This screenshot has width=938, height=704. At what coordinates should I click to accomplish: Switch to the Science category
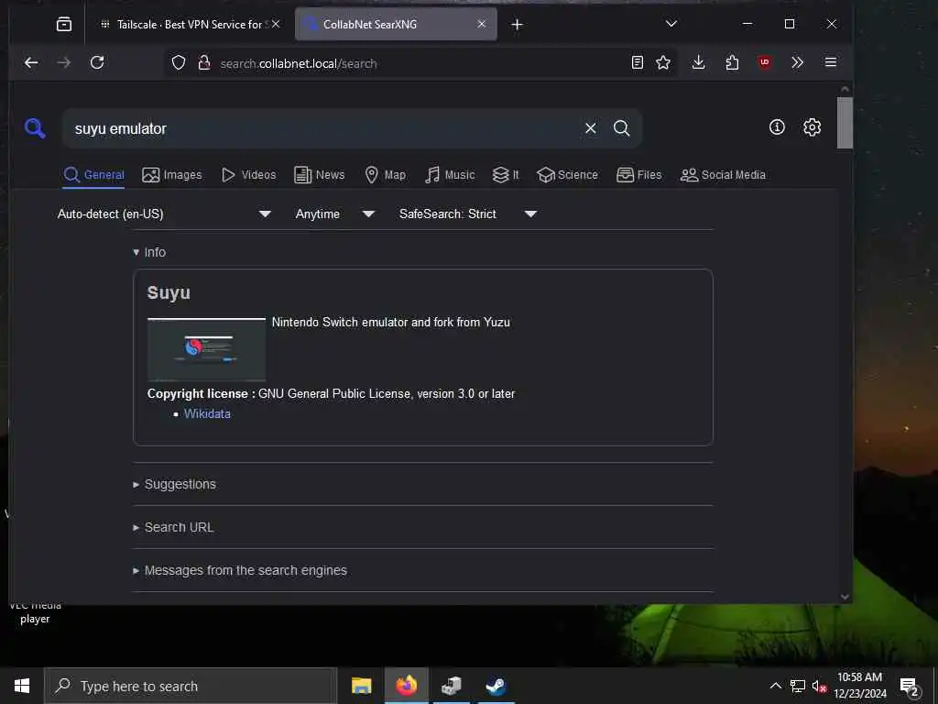click(x=567, y=175)
